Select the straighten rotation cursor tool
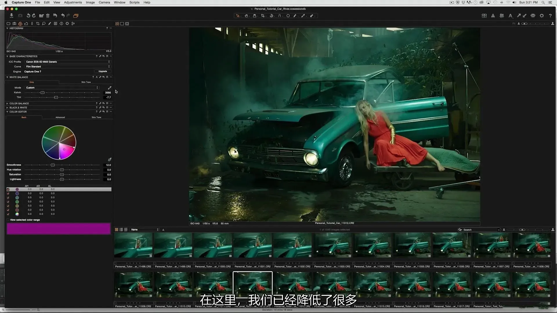 point(272,16)
